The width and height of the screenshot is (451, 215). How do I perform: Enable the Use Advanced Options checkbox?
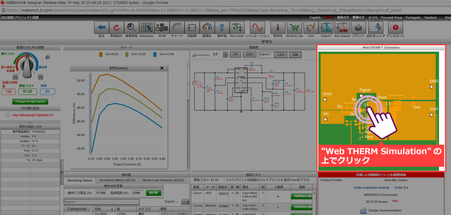coord(8,114)
